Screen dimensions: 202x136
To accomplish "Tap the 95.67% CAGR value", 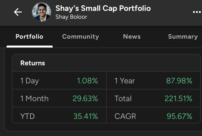I will tap(179, 116).
